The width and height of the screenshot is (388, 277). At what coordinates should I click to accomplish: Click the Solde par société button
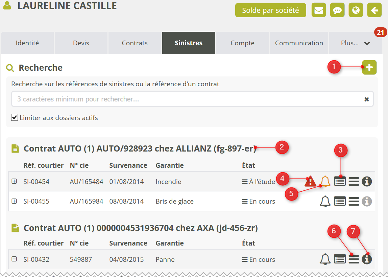coord(270,10)
